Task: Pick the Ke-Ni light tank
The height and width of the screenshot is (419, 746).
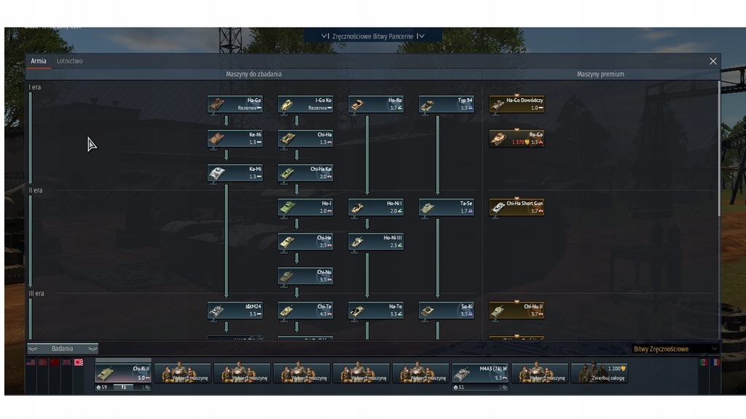Action: coord(235,138)
